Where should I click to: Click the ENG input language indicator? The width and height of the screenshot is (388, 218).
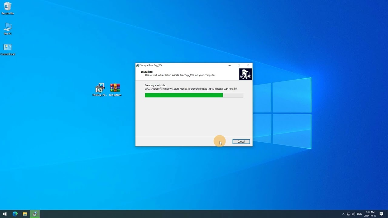[360, 214]
